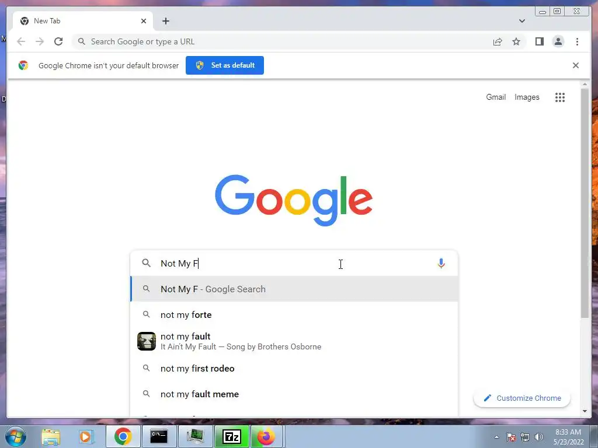Go forward using the forward arrow

[40, 41]
